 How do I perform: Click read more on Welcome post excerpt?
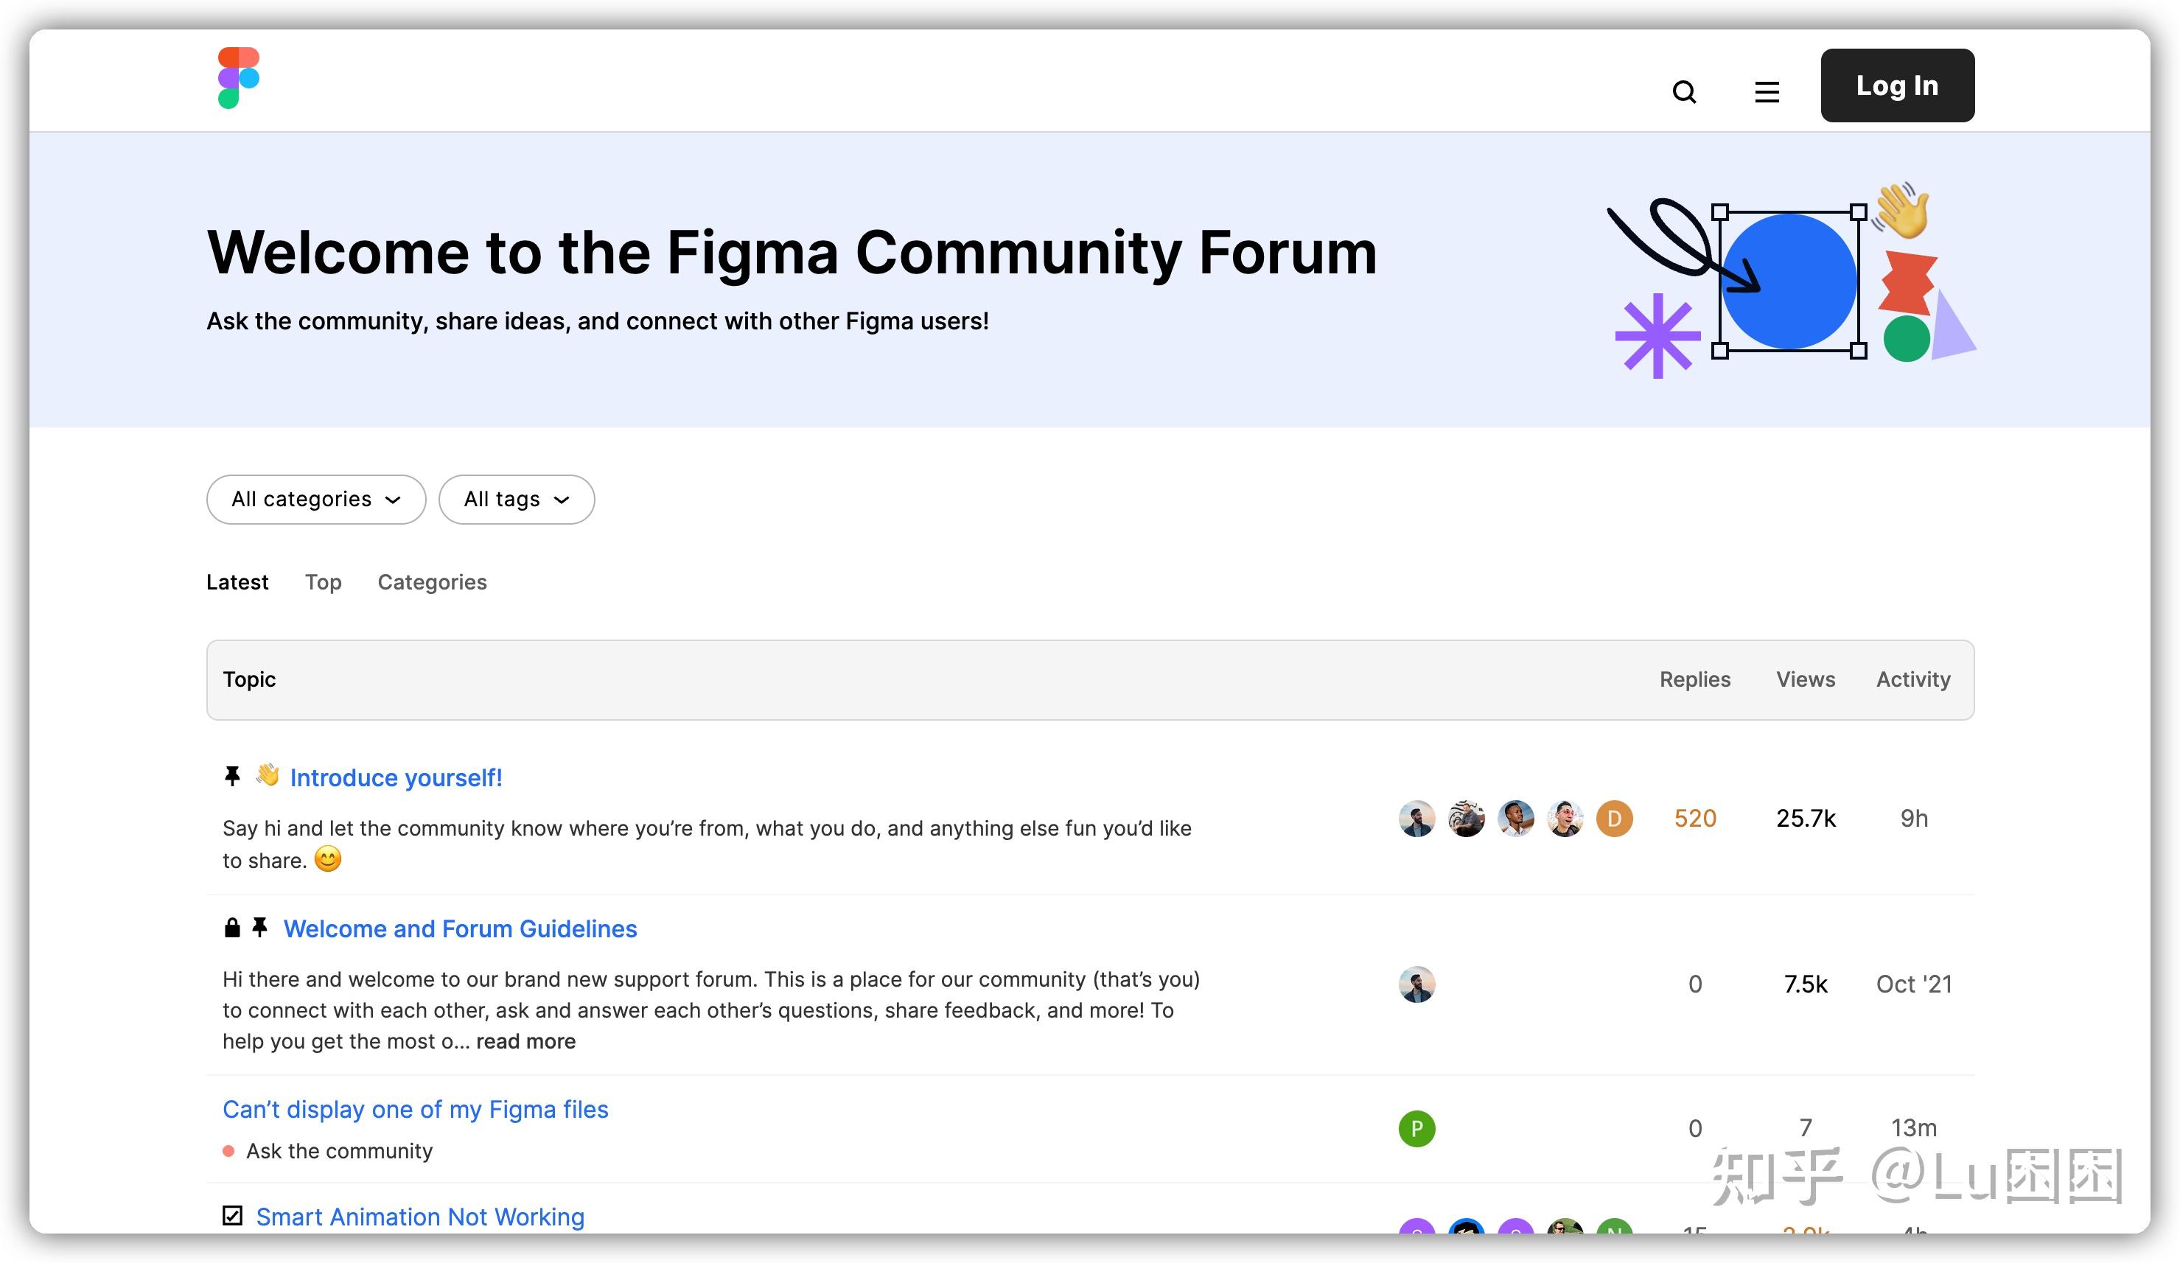pyautogui.click(x=525, y=1041)
